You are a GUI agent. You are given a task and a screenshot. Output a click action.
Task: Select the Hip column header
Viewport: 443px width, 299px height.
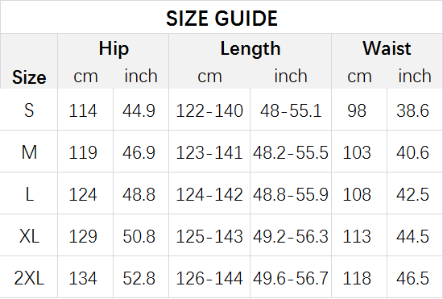tap(114, 48)
